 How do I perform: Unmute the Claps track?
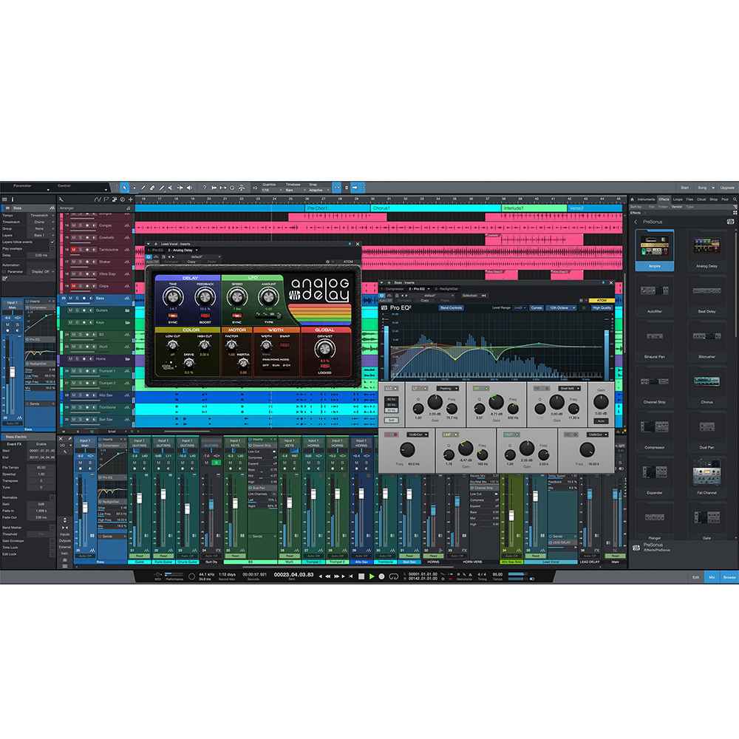(73, 286)
